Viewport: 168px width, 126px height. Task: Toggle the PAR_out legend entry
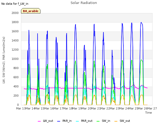pyautogui.click(x=84, y=121)
